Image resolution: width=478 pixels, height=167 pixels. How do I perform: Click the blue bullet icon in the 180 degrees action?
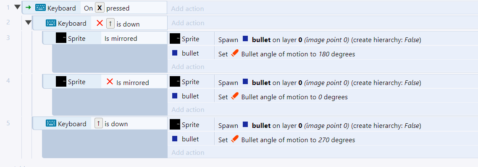click(175, 53)
